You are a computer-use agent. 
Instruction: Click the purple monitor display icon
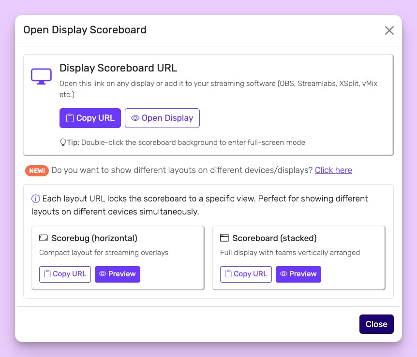pos(41,76)
